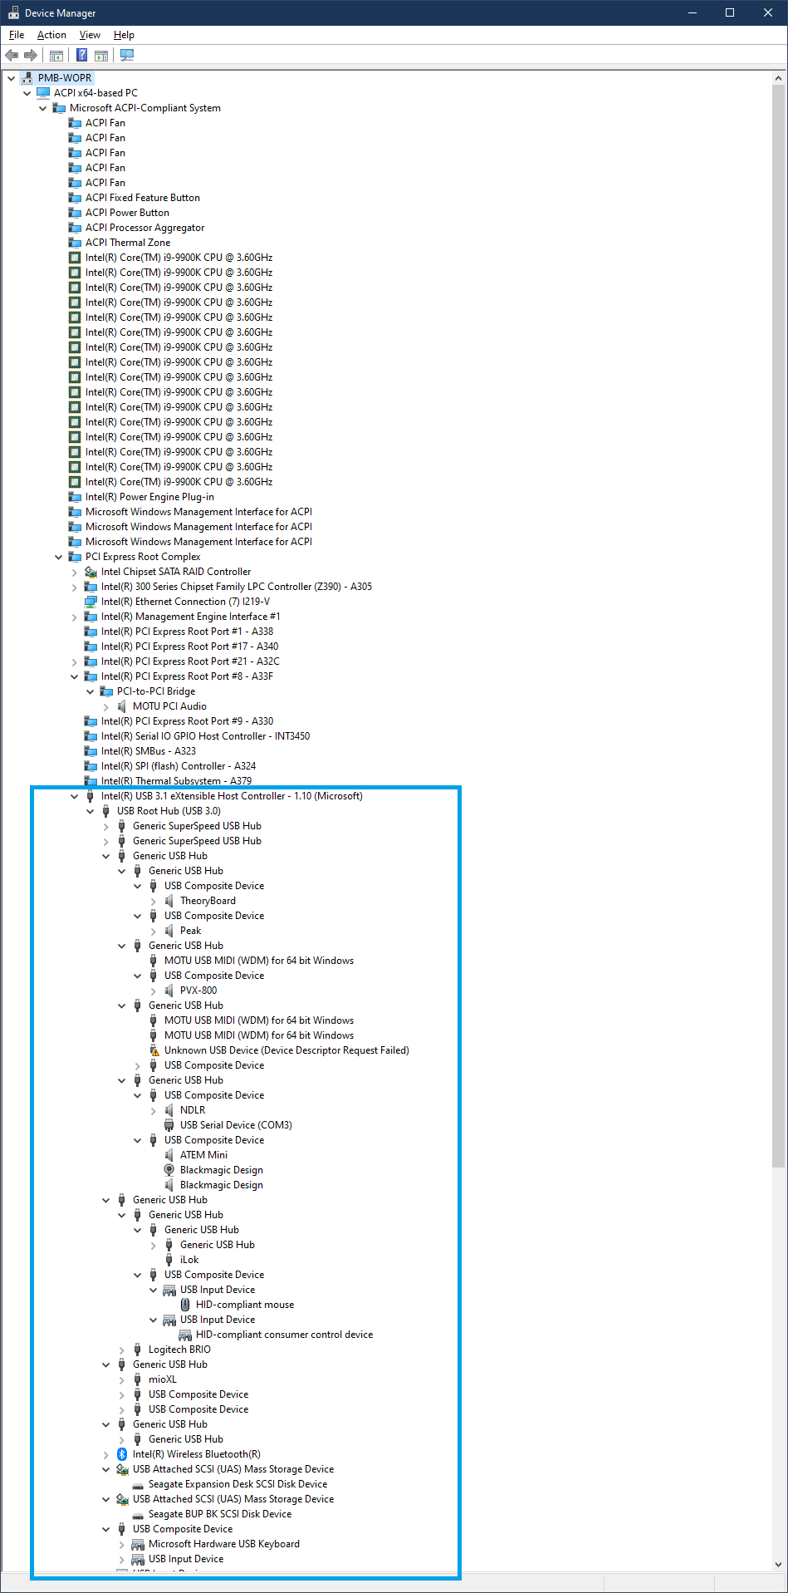Select Intel(R) PCI Express Root Port #9 - A330
This screenshot has width=788, height=1593.
click(x=187, y=721)
